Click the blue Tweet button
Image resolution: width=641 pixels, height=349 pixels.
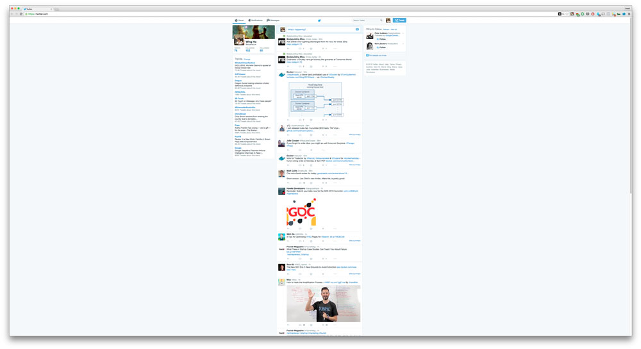pos(399,20)
